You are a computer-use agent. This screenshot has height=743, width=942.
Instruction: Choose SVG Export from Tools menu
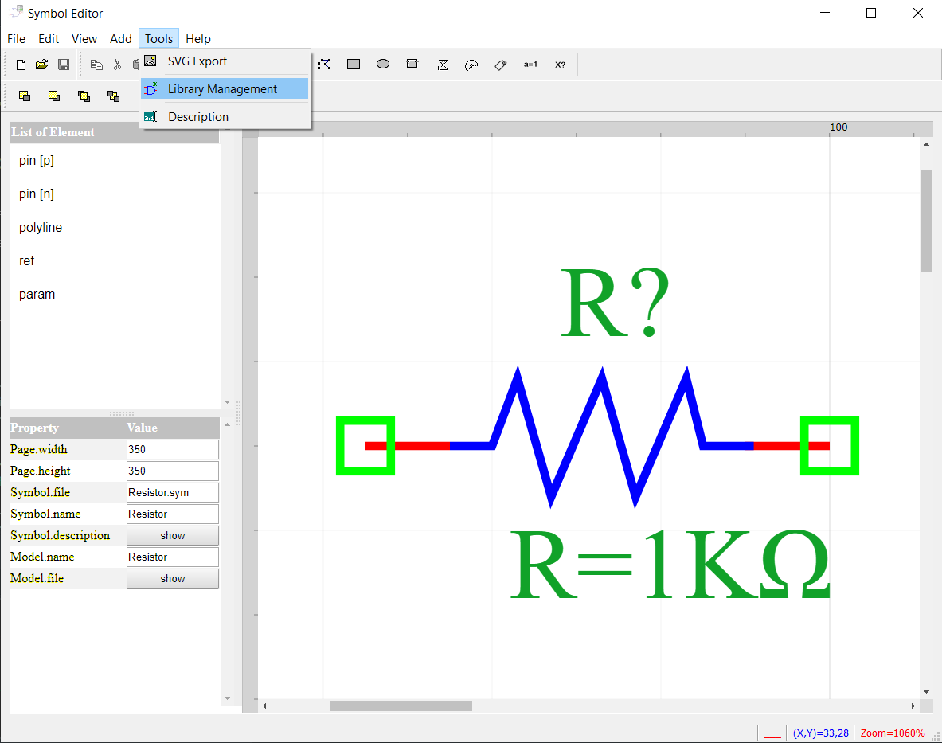click(225, 61)
